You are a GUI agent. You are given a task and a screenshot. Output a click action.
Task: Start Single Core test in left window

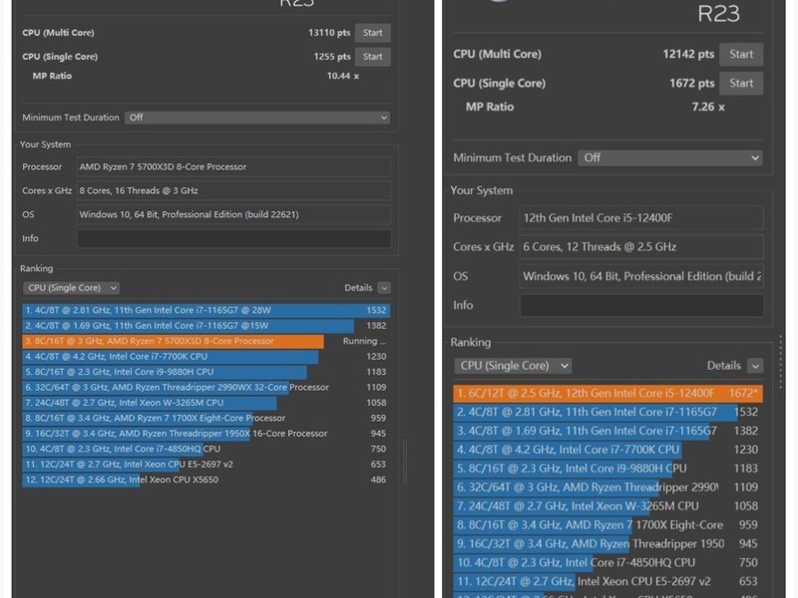(372, 57)
